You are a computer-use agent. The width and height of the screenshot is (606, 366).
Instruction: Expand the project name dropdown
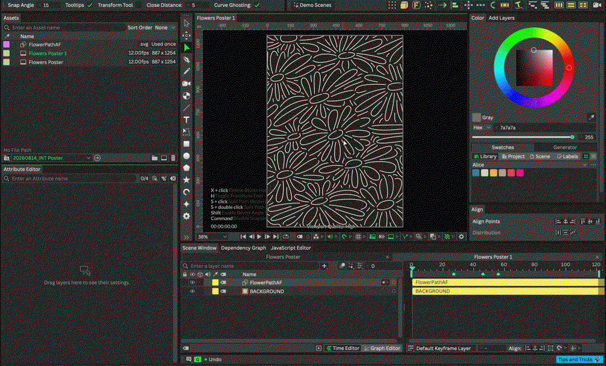(x=51, y=158)
